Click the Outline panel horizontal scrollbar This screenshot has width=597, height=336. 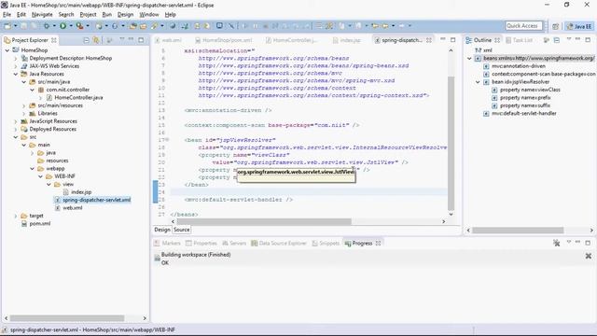(x=518, y=231)
